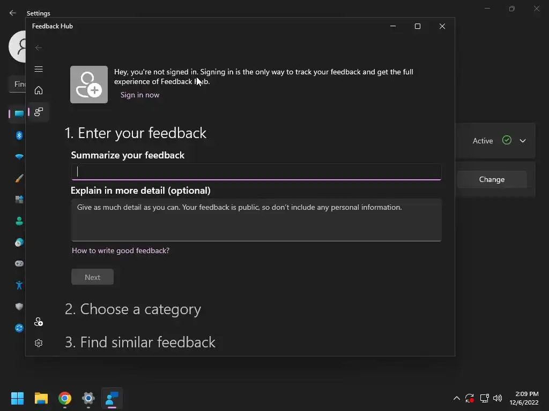Select System icon in Settings sidebar
Screen dimensions: 549x411
[x=19, y=113]
